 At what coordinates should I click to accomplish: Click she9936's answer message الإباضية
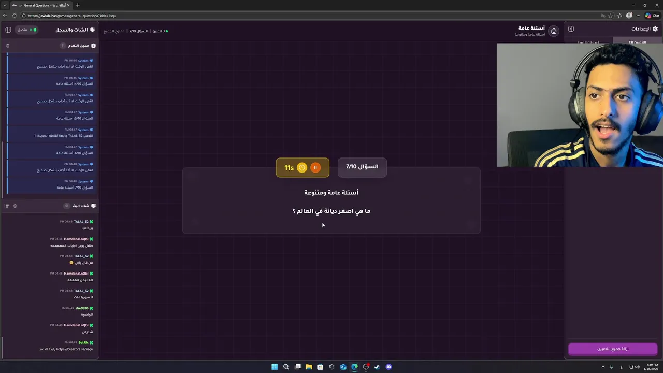(x=87, y=314)
